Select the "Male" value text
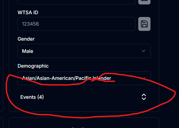This screenshot has width=179, height=128. (x=27, y=51)
